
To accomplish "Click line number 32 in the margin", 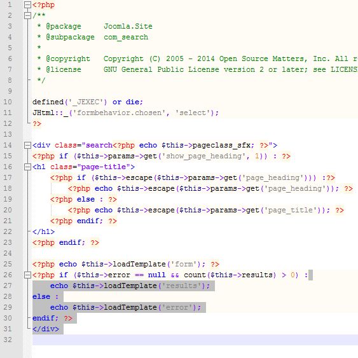I will tap(8, 340).
